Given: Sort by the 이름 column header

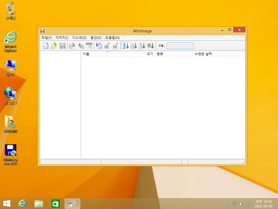Looking at the screenshot, I should pos(108,54).
